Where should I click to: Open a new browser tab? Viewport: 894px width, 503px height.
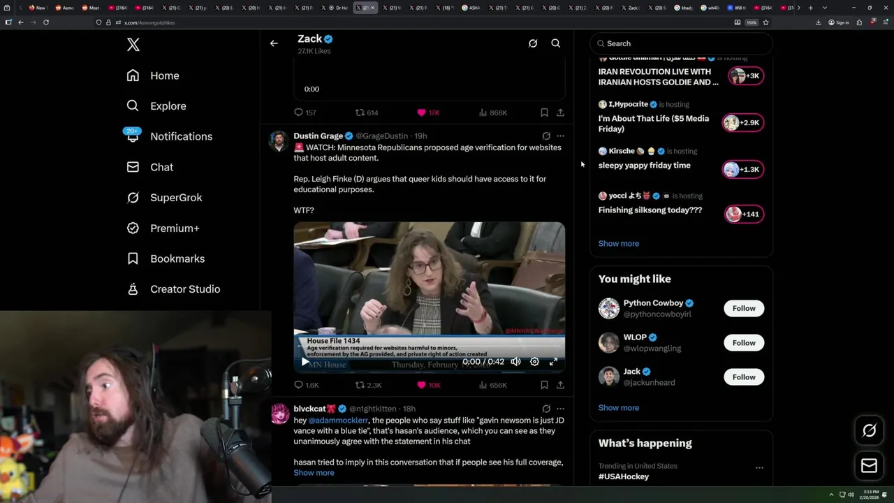click(x=810, y=8)
